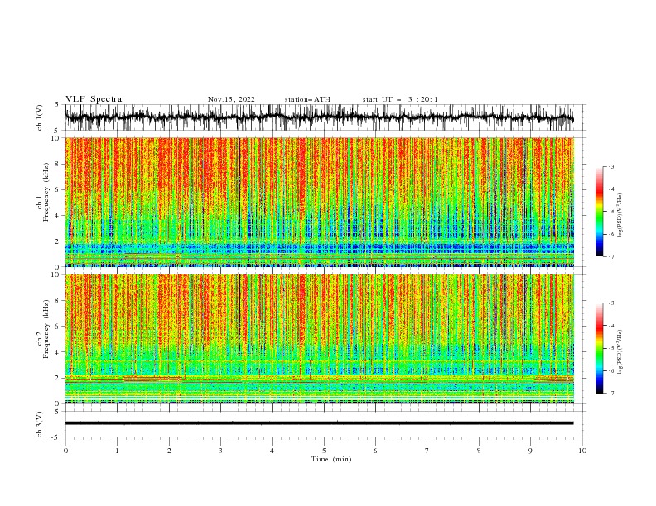656x506 pixels.
Task: Click time axis tick label "7"
Action: click(427, 451)
